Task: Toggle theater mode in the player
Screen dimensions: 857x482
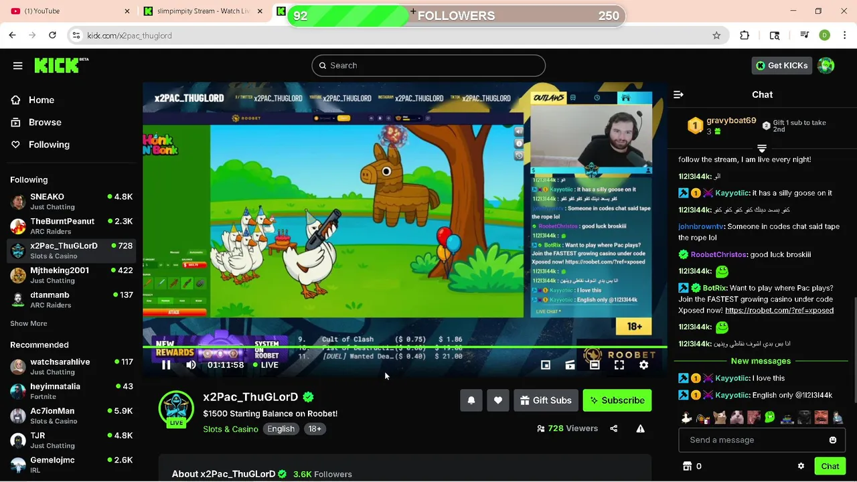Action: point(595,365)
